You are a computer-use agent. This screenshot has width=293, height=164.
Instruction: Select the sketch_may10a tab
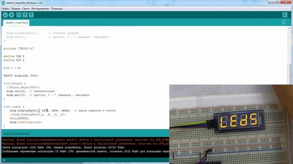coord(16,22)
